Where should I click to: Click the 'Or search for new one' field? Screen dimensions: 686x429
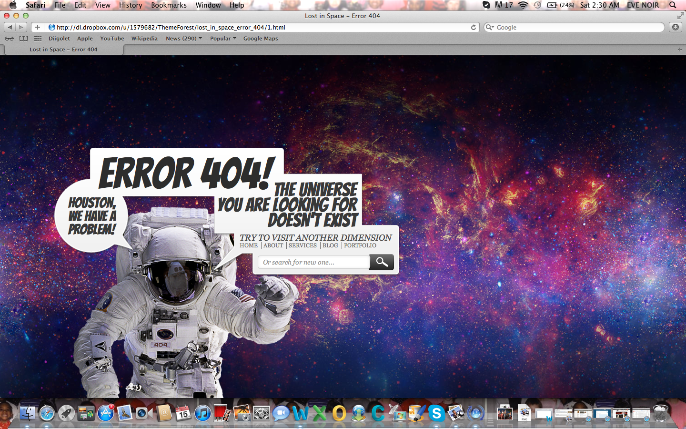click(313, 262)
